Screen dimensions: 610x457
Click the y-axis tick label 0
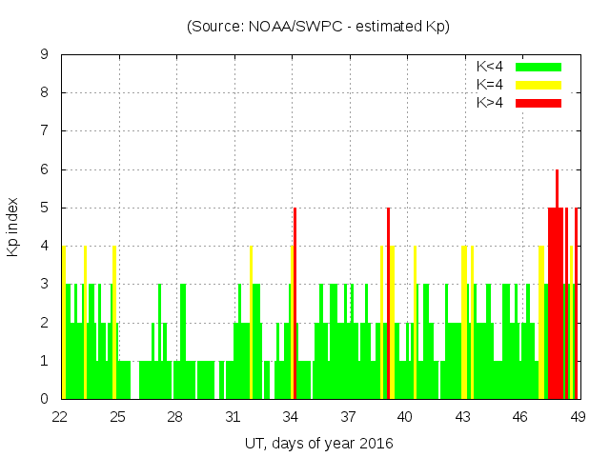coord(44,399)
